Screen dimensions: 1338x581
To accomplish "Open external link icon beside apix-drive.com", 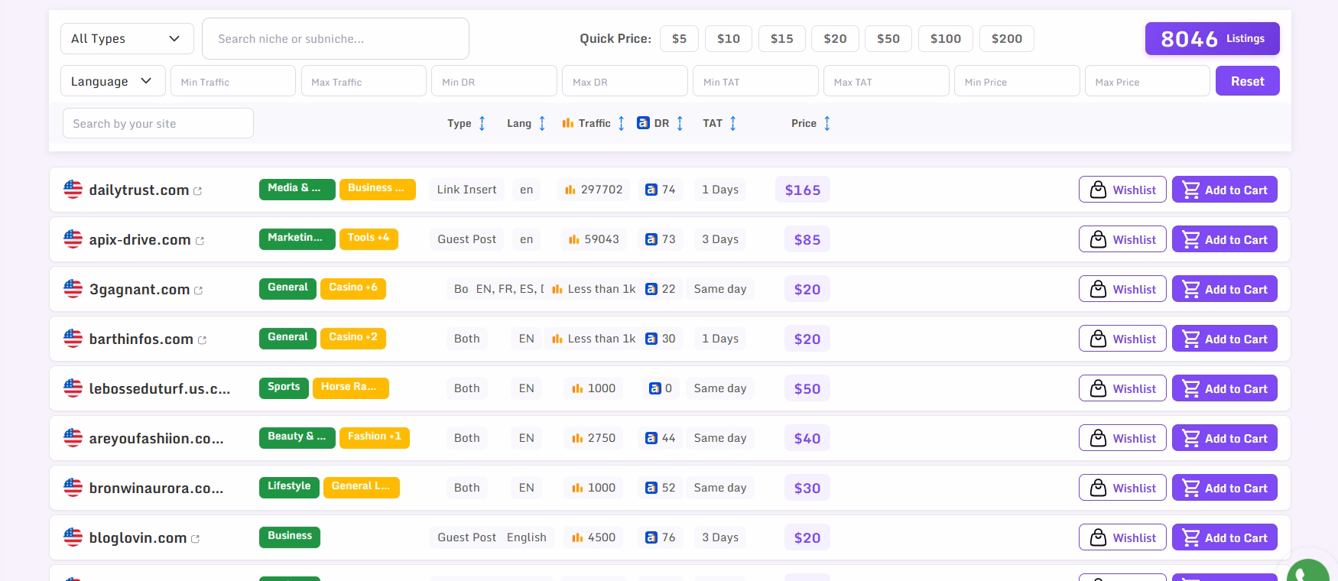I will click(200, 241).
